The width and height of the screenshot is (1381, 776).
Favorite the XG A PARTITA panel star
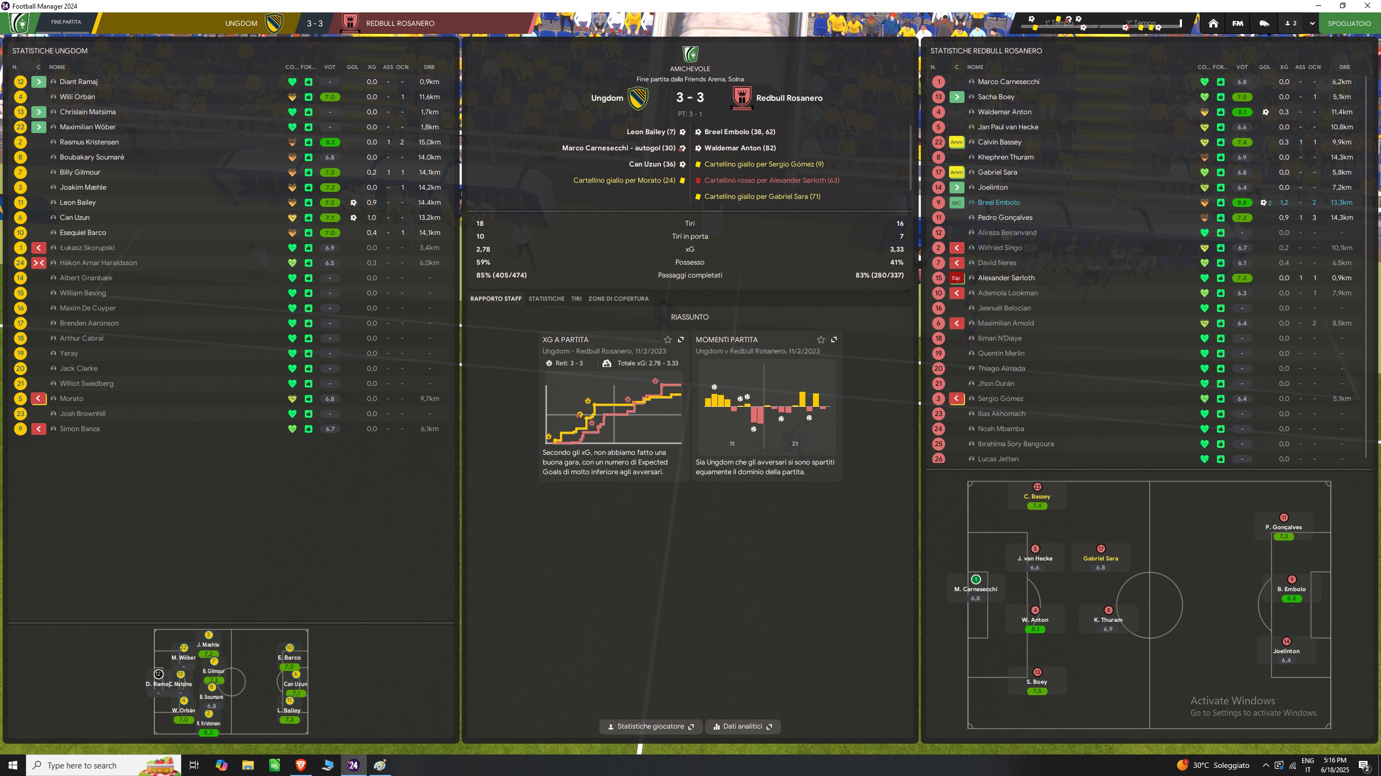[x=668, y=339]
